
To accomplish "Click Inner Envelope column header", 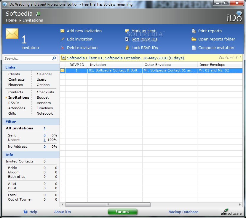I will click(220, 65).
